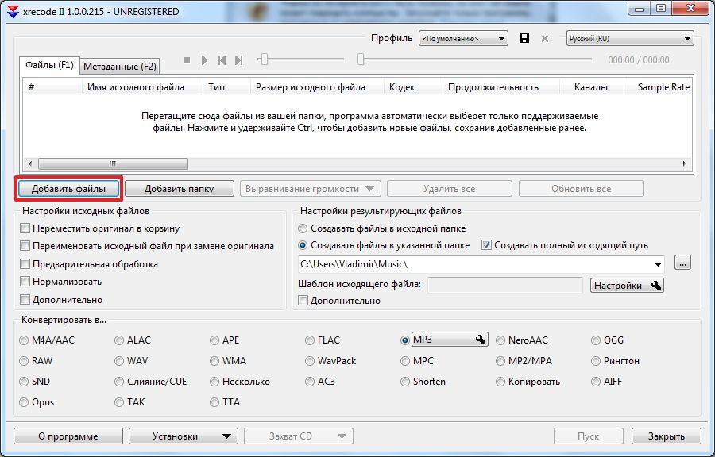Open the Профиль dropdown
Image resolution: width=715 pixels, height=457 pixels.
(x=463, y=39)
